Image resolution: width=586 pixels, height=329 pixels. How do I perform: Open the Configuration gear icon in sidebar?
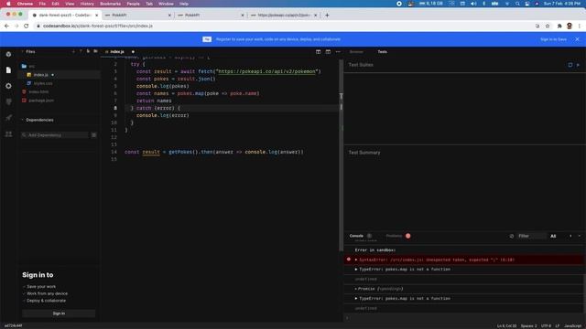pos(8,86)
